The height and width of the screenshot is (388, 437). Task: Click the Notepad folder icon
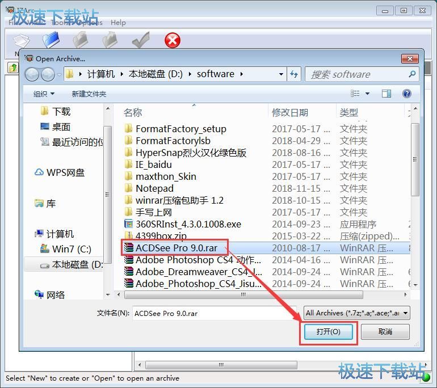(x=128, y=188)
